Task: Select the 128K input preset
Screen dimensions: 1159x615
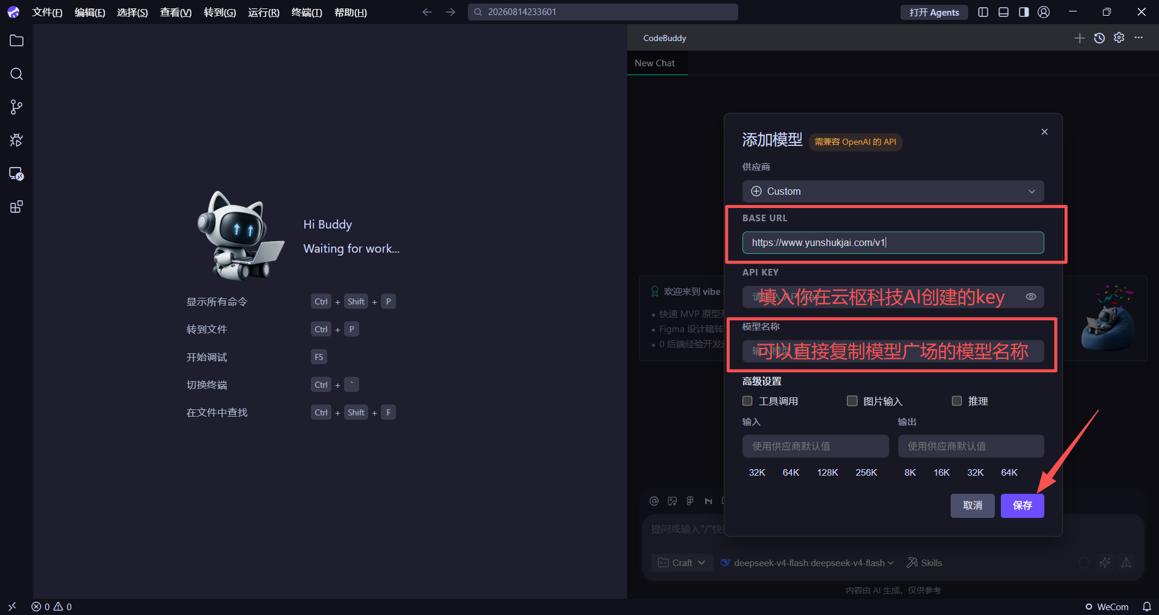Action: pos(828,473)
